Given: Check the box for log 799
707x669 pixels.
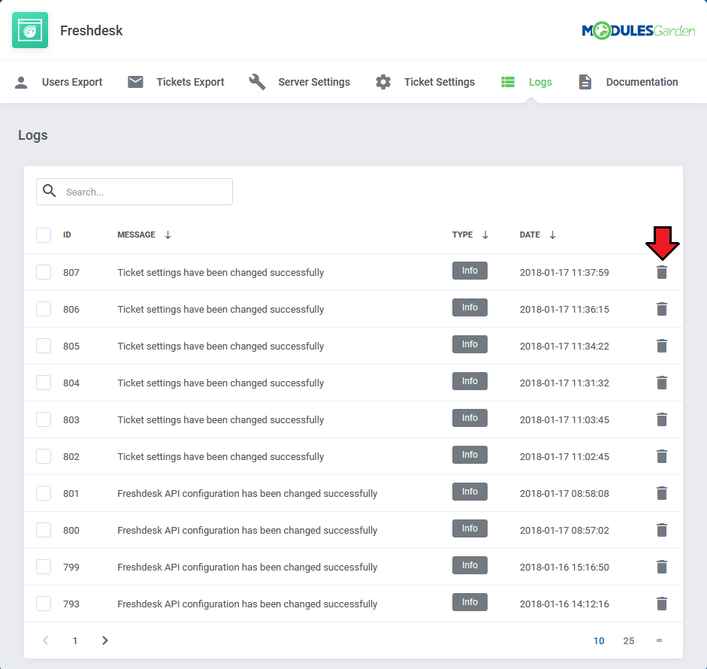Looking at the screenshot, I should (44, 567).
